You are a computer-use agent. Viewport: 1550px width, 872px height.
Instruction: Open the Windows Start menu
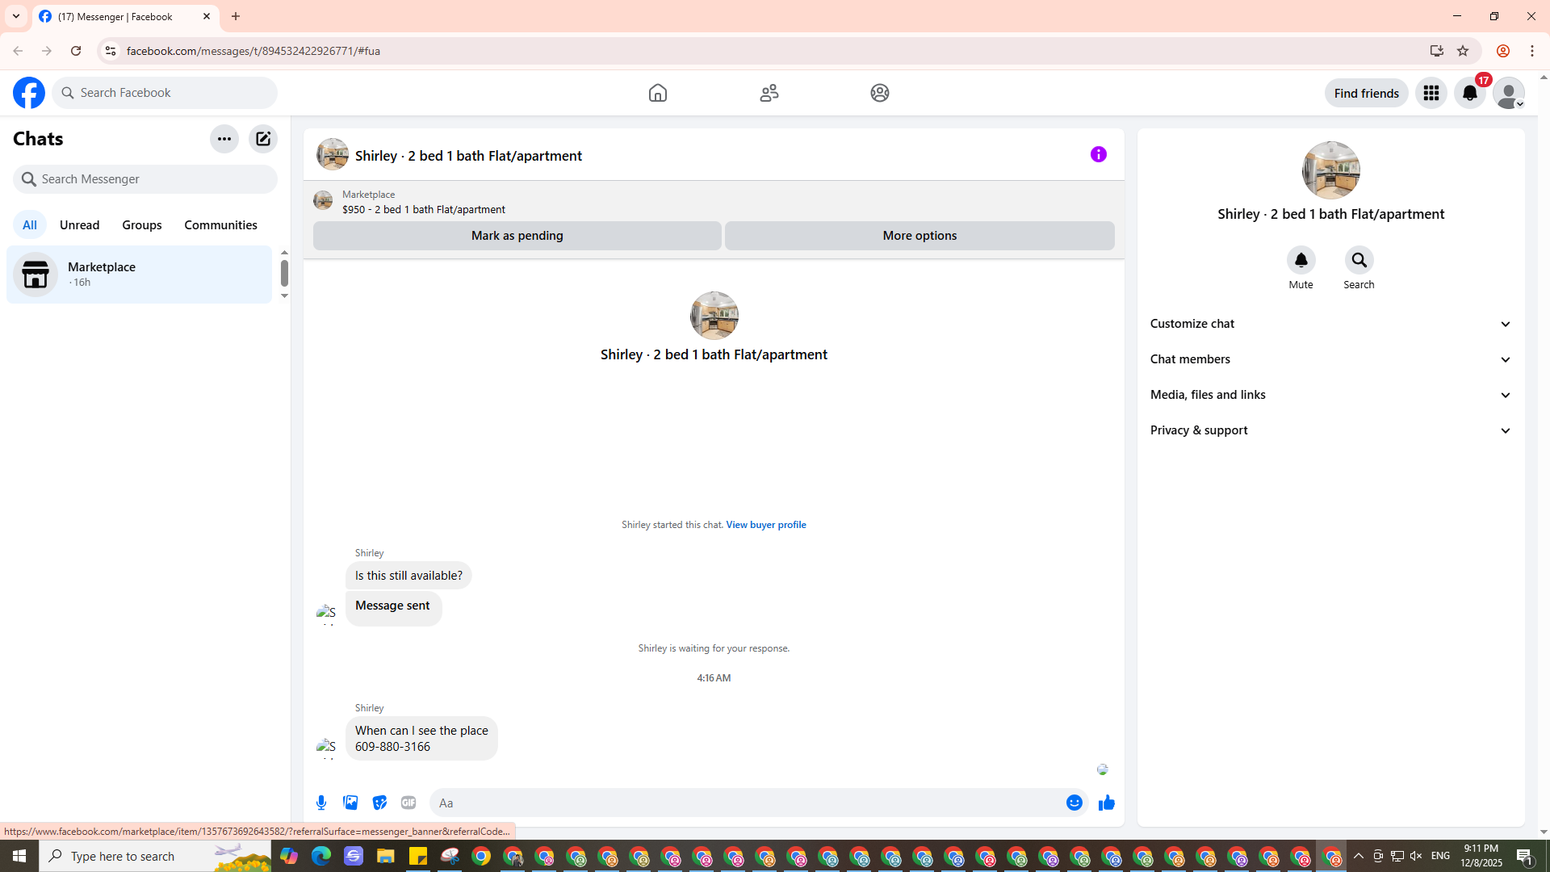(19, 856)
